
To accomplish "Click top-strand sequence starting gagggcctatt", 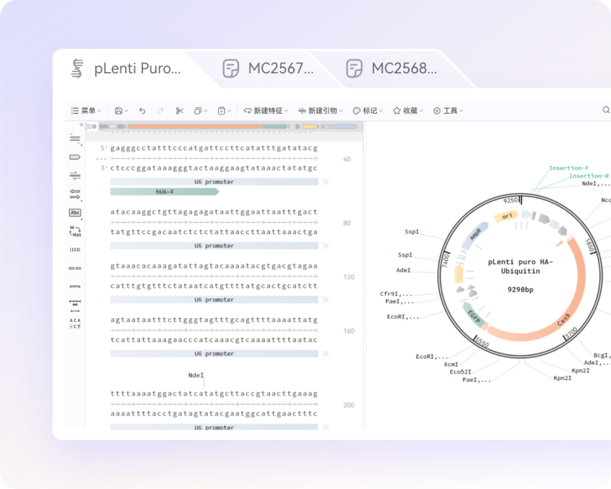I will pos(214,148).
